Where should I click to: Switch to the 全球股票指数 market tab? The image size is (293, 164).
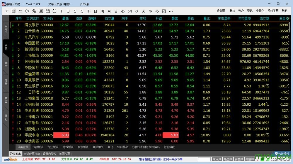(x=32, y=154)
